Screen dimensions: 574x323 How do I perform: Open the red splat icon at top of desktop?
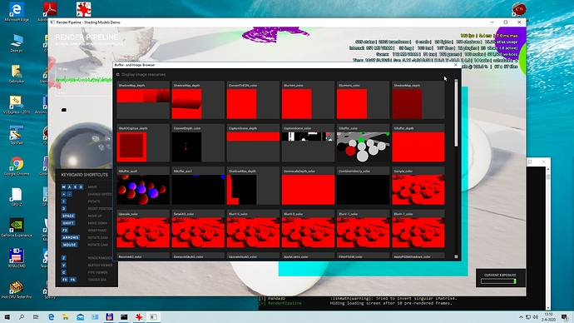coord(83,9)
